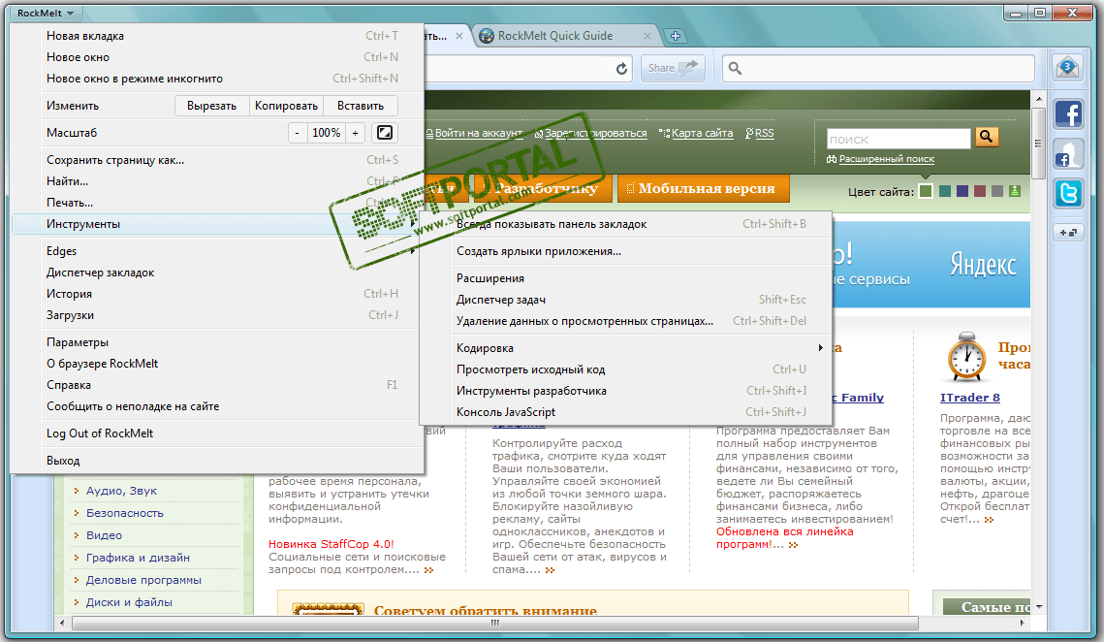
Task: Choose Сохранить страницу как menu item
Action: point(218,160)
